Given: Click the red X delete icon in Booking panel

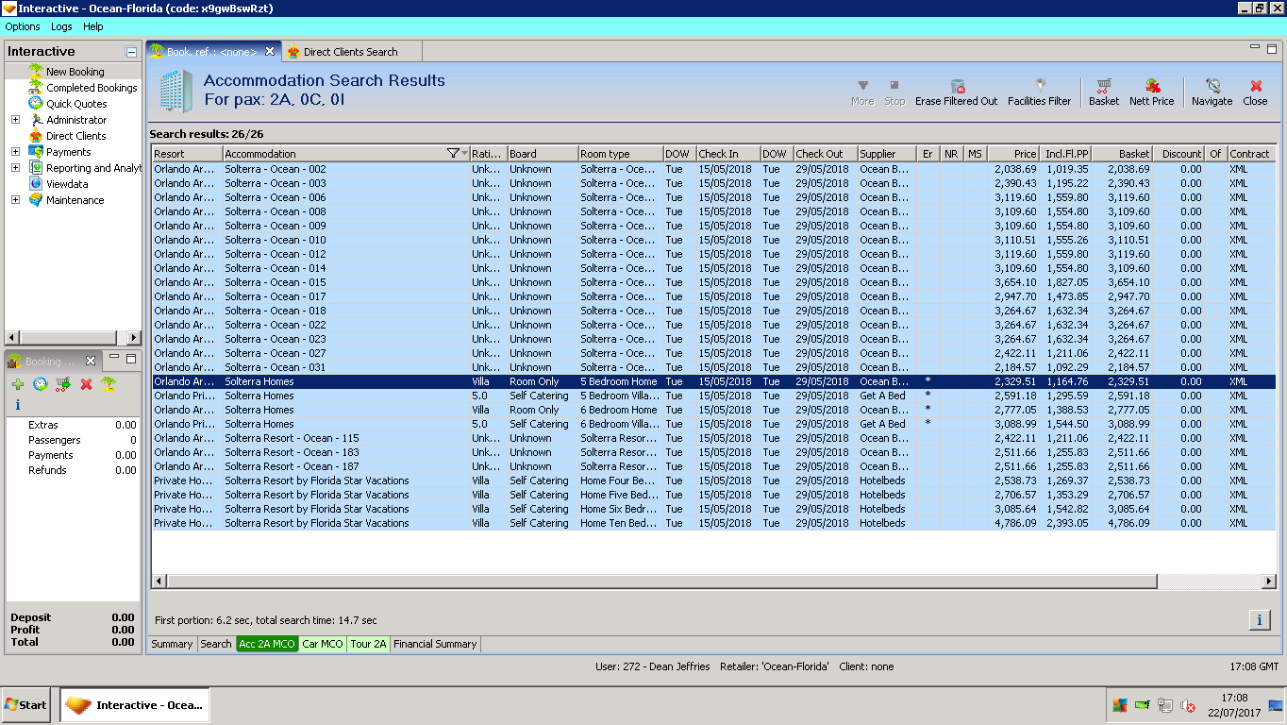Looking at the screenshot, I should click(x=86, y=384).
